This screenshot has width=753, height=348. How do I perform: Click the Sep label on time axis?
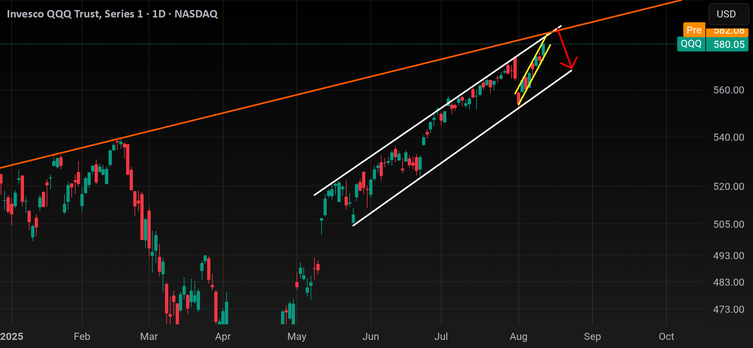[x=592, y=337]
